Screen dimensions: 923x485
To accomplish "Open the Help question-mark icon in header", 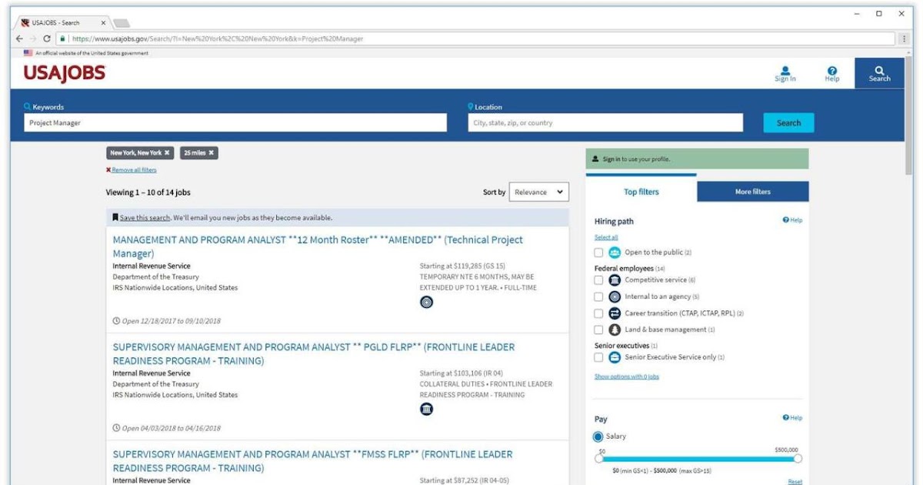I will tap(832, 70).
